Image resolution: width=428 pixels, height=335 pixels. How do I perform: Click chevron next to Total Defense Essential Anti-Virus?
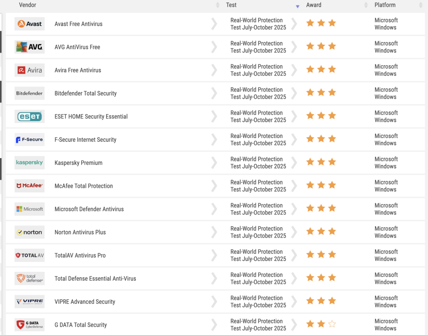214,279
